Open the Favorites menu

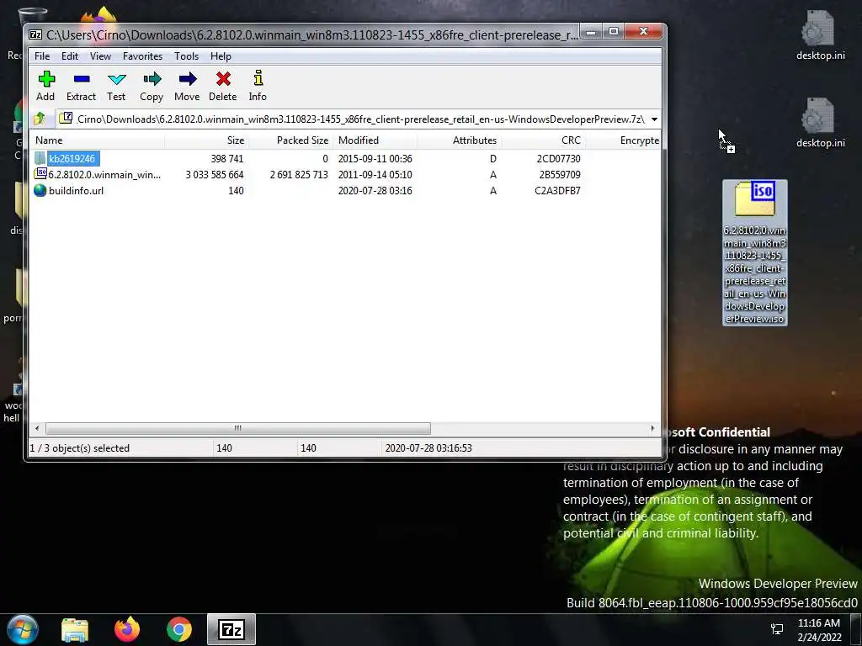142,56
